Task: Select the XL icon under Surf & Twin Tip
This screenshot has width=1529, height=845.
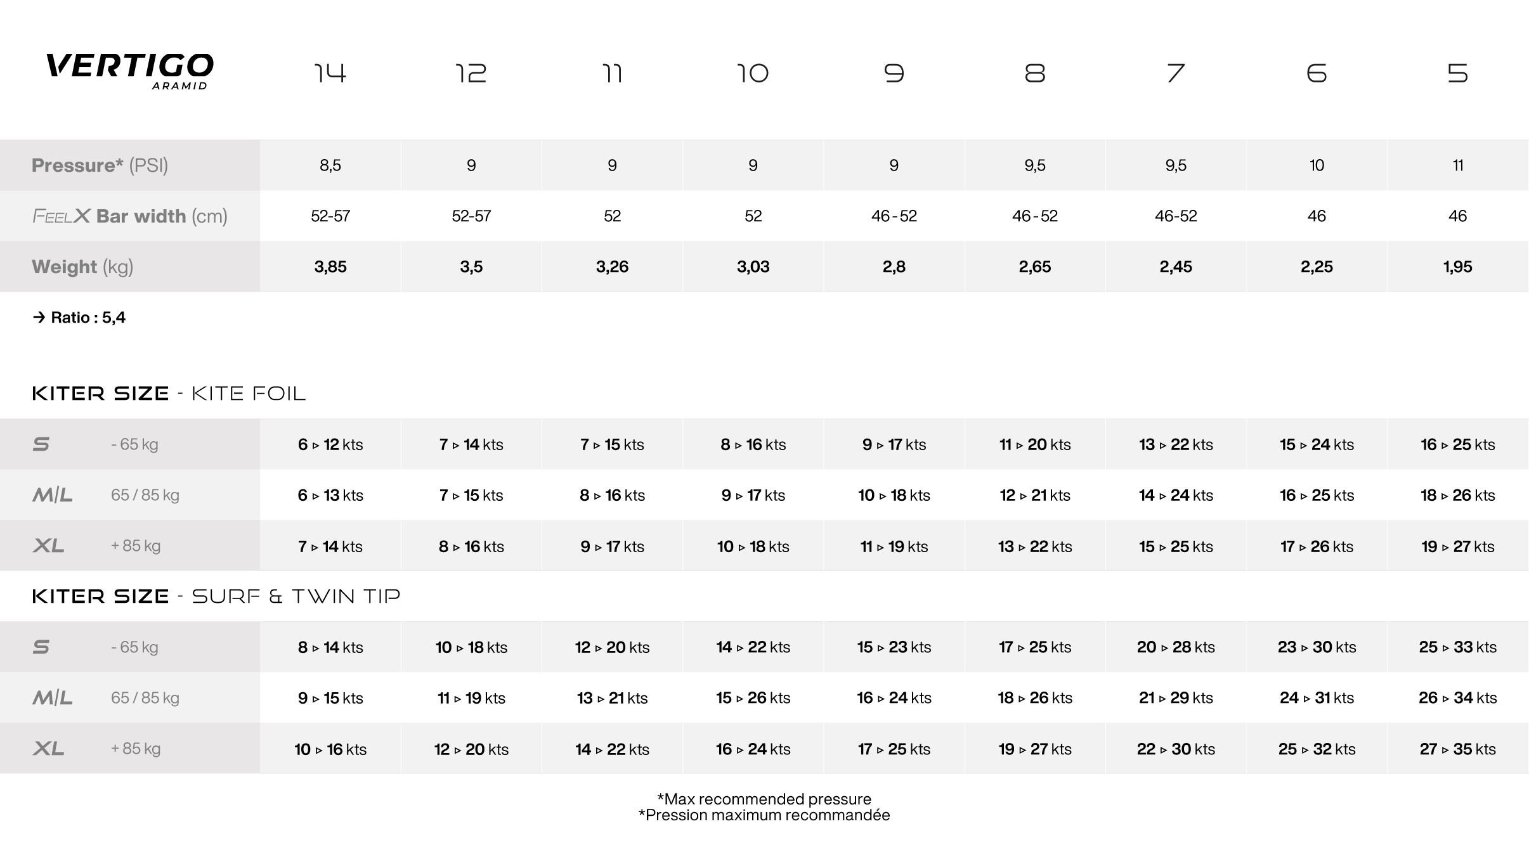Action: pyautogui.click(x=48, y=749)
